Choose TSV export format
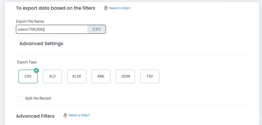This screenshot has height=125, width=262. [x=150, y=76]
